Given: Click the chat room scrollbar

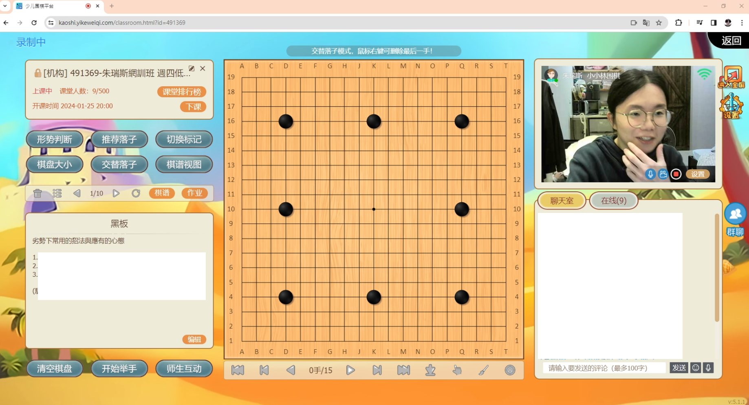Looking at the screenshot, I should [x=717, y=267].
